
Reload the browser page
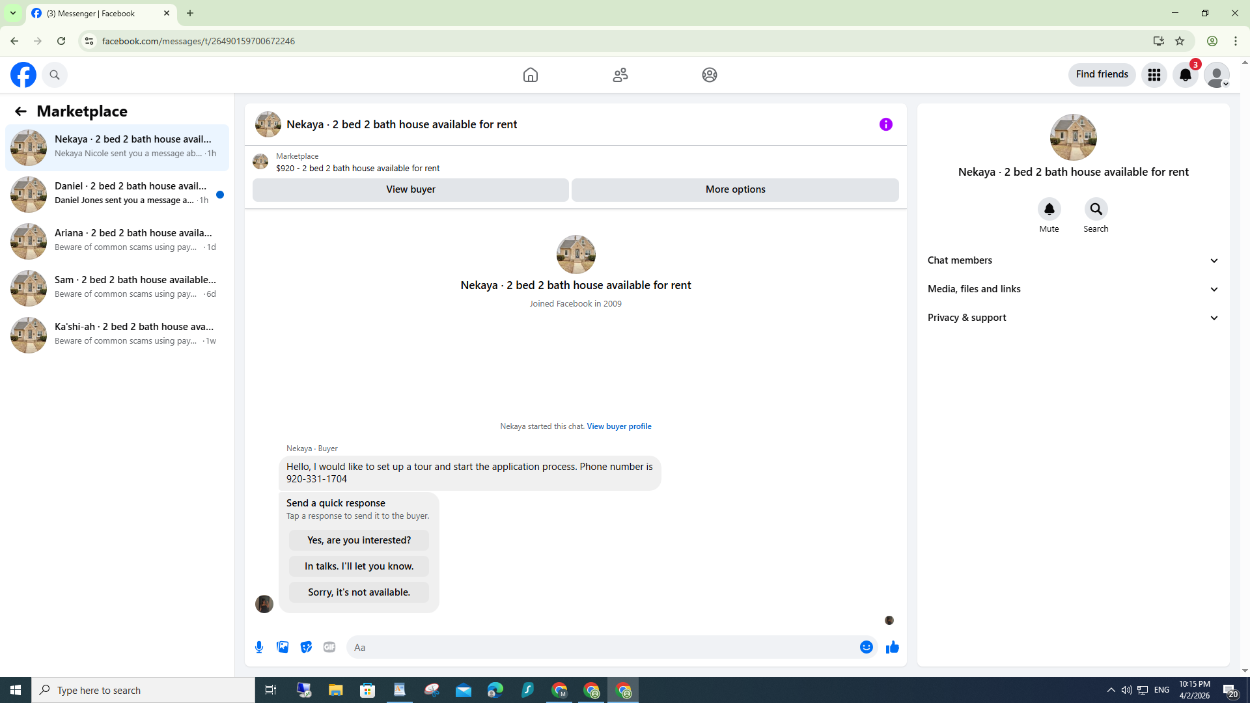(61, 41)
